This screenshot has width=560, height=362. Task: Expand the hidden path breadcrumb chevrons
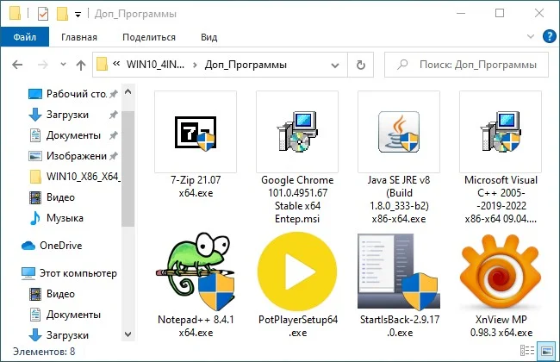pyautogui.click(x=116, y=64)
